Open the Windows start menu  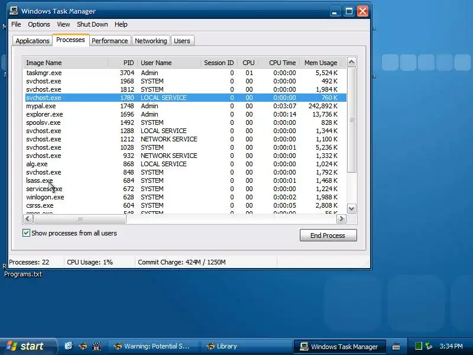click(x=28, y=346)
